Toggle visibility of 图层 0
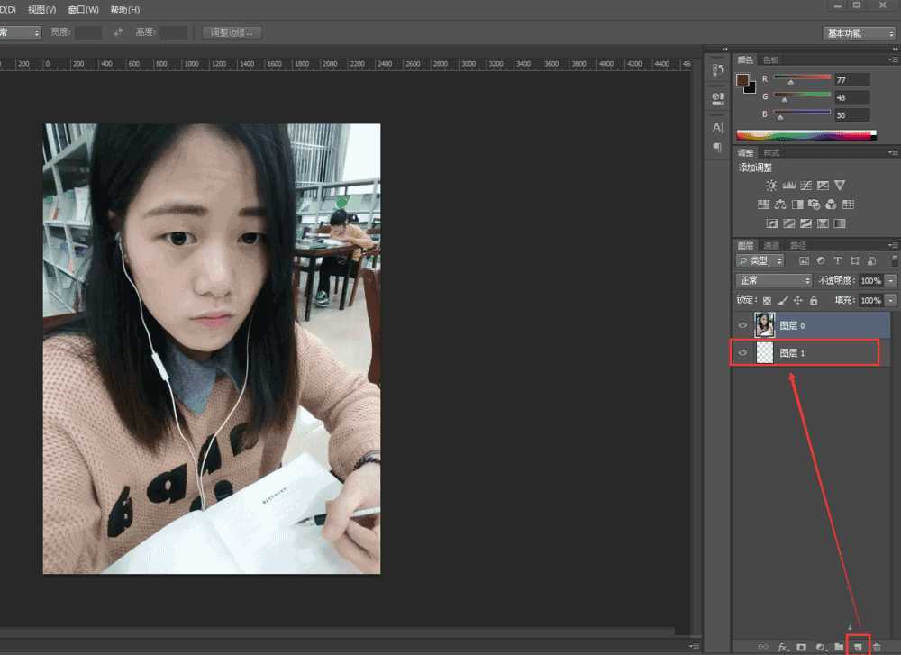Viewport: 901px width, 655px height. pos(742,325)
